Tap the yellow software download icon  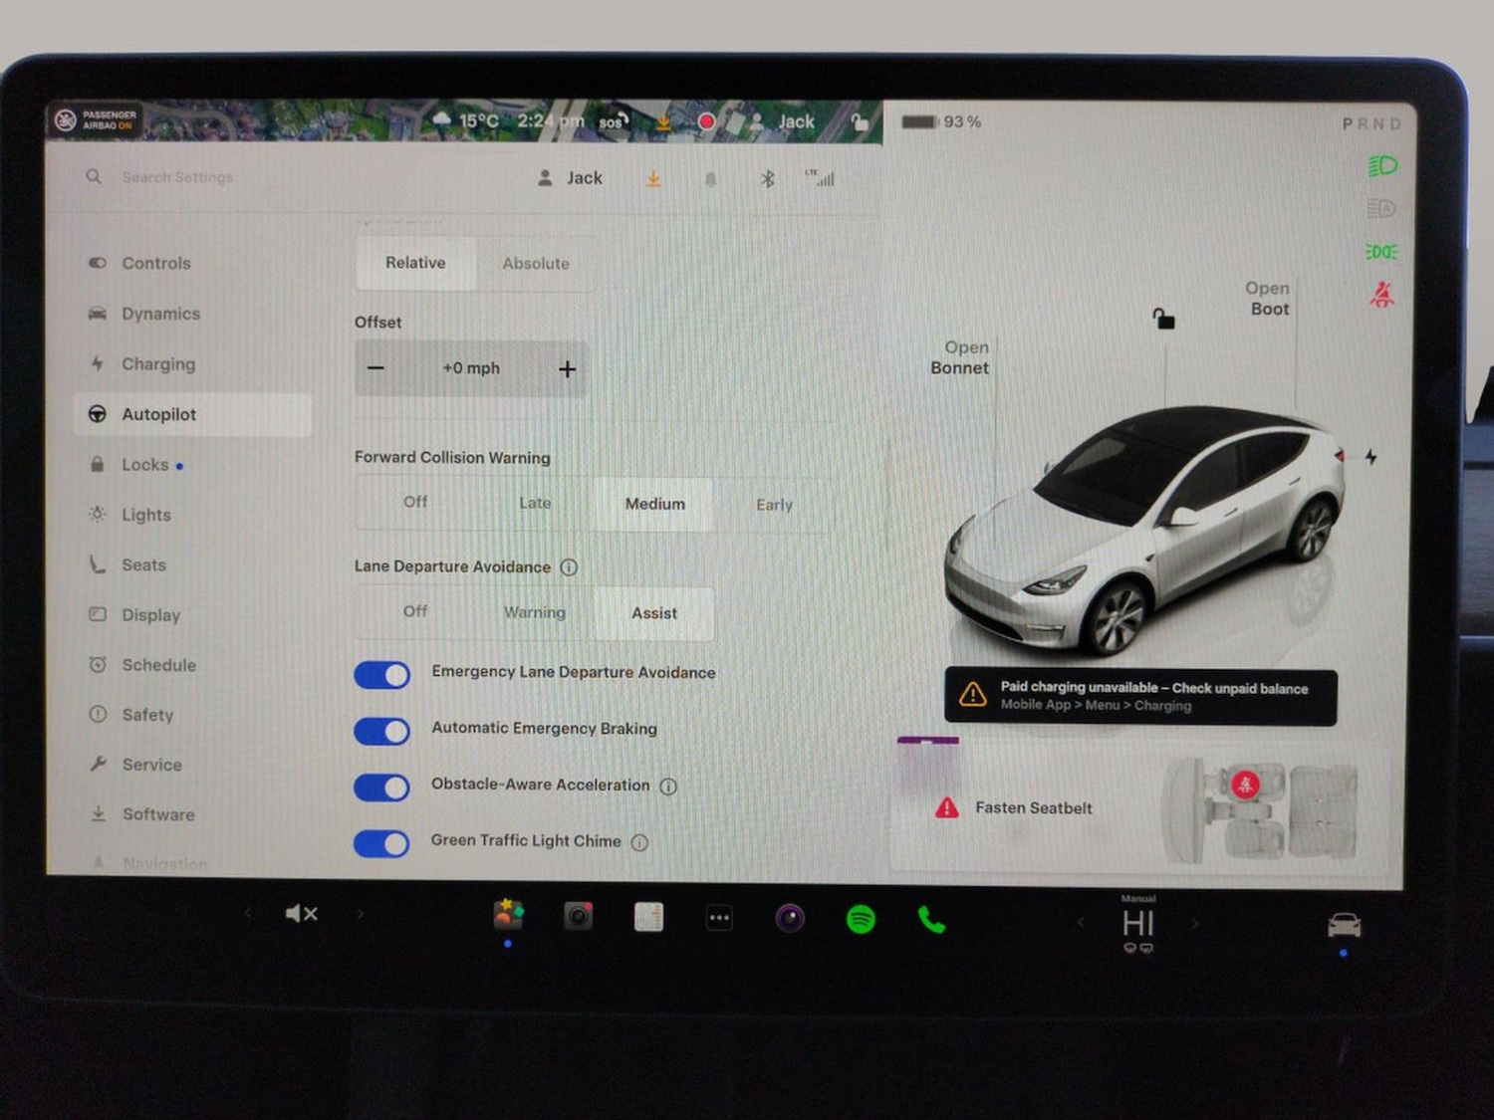pyautogui.click(x=653, y=178)
